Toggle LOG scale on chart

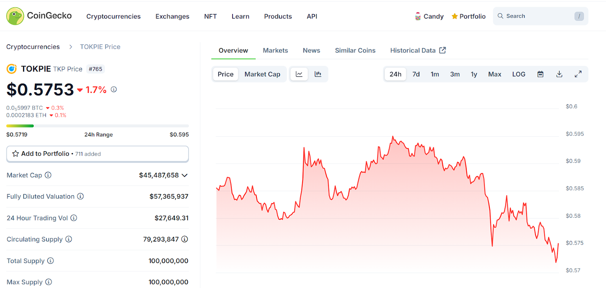point(519,74)
